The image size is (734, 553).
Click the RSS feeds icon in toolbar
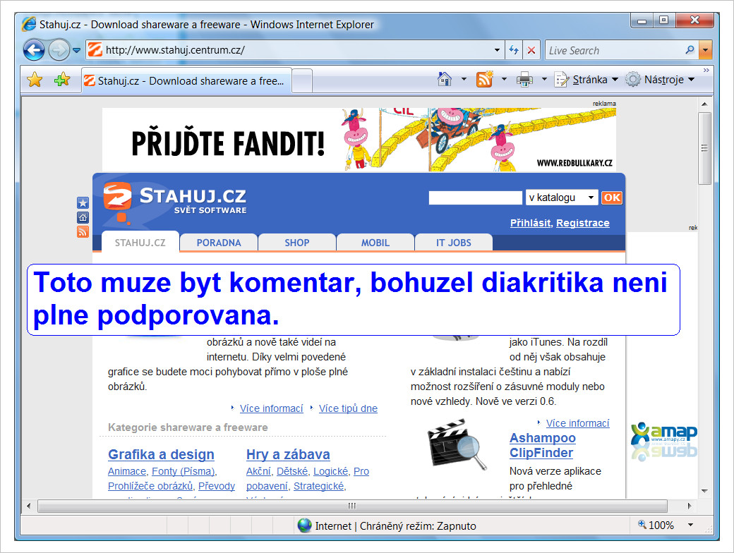coord(484,80)
